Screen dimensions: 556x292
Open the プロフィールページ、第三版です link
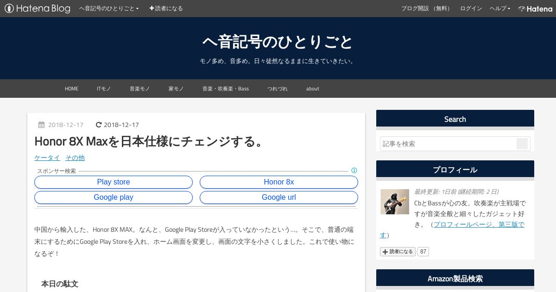[479, 224]
